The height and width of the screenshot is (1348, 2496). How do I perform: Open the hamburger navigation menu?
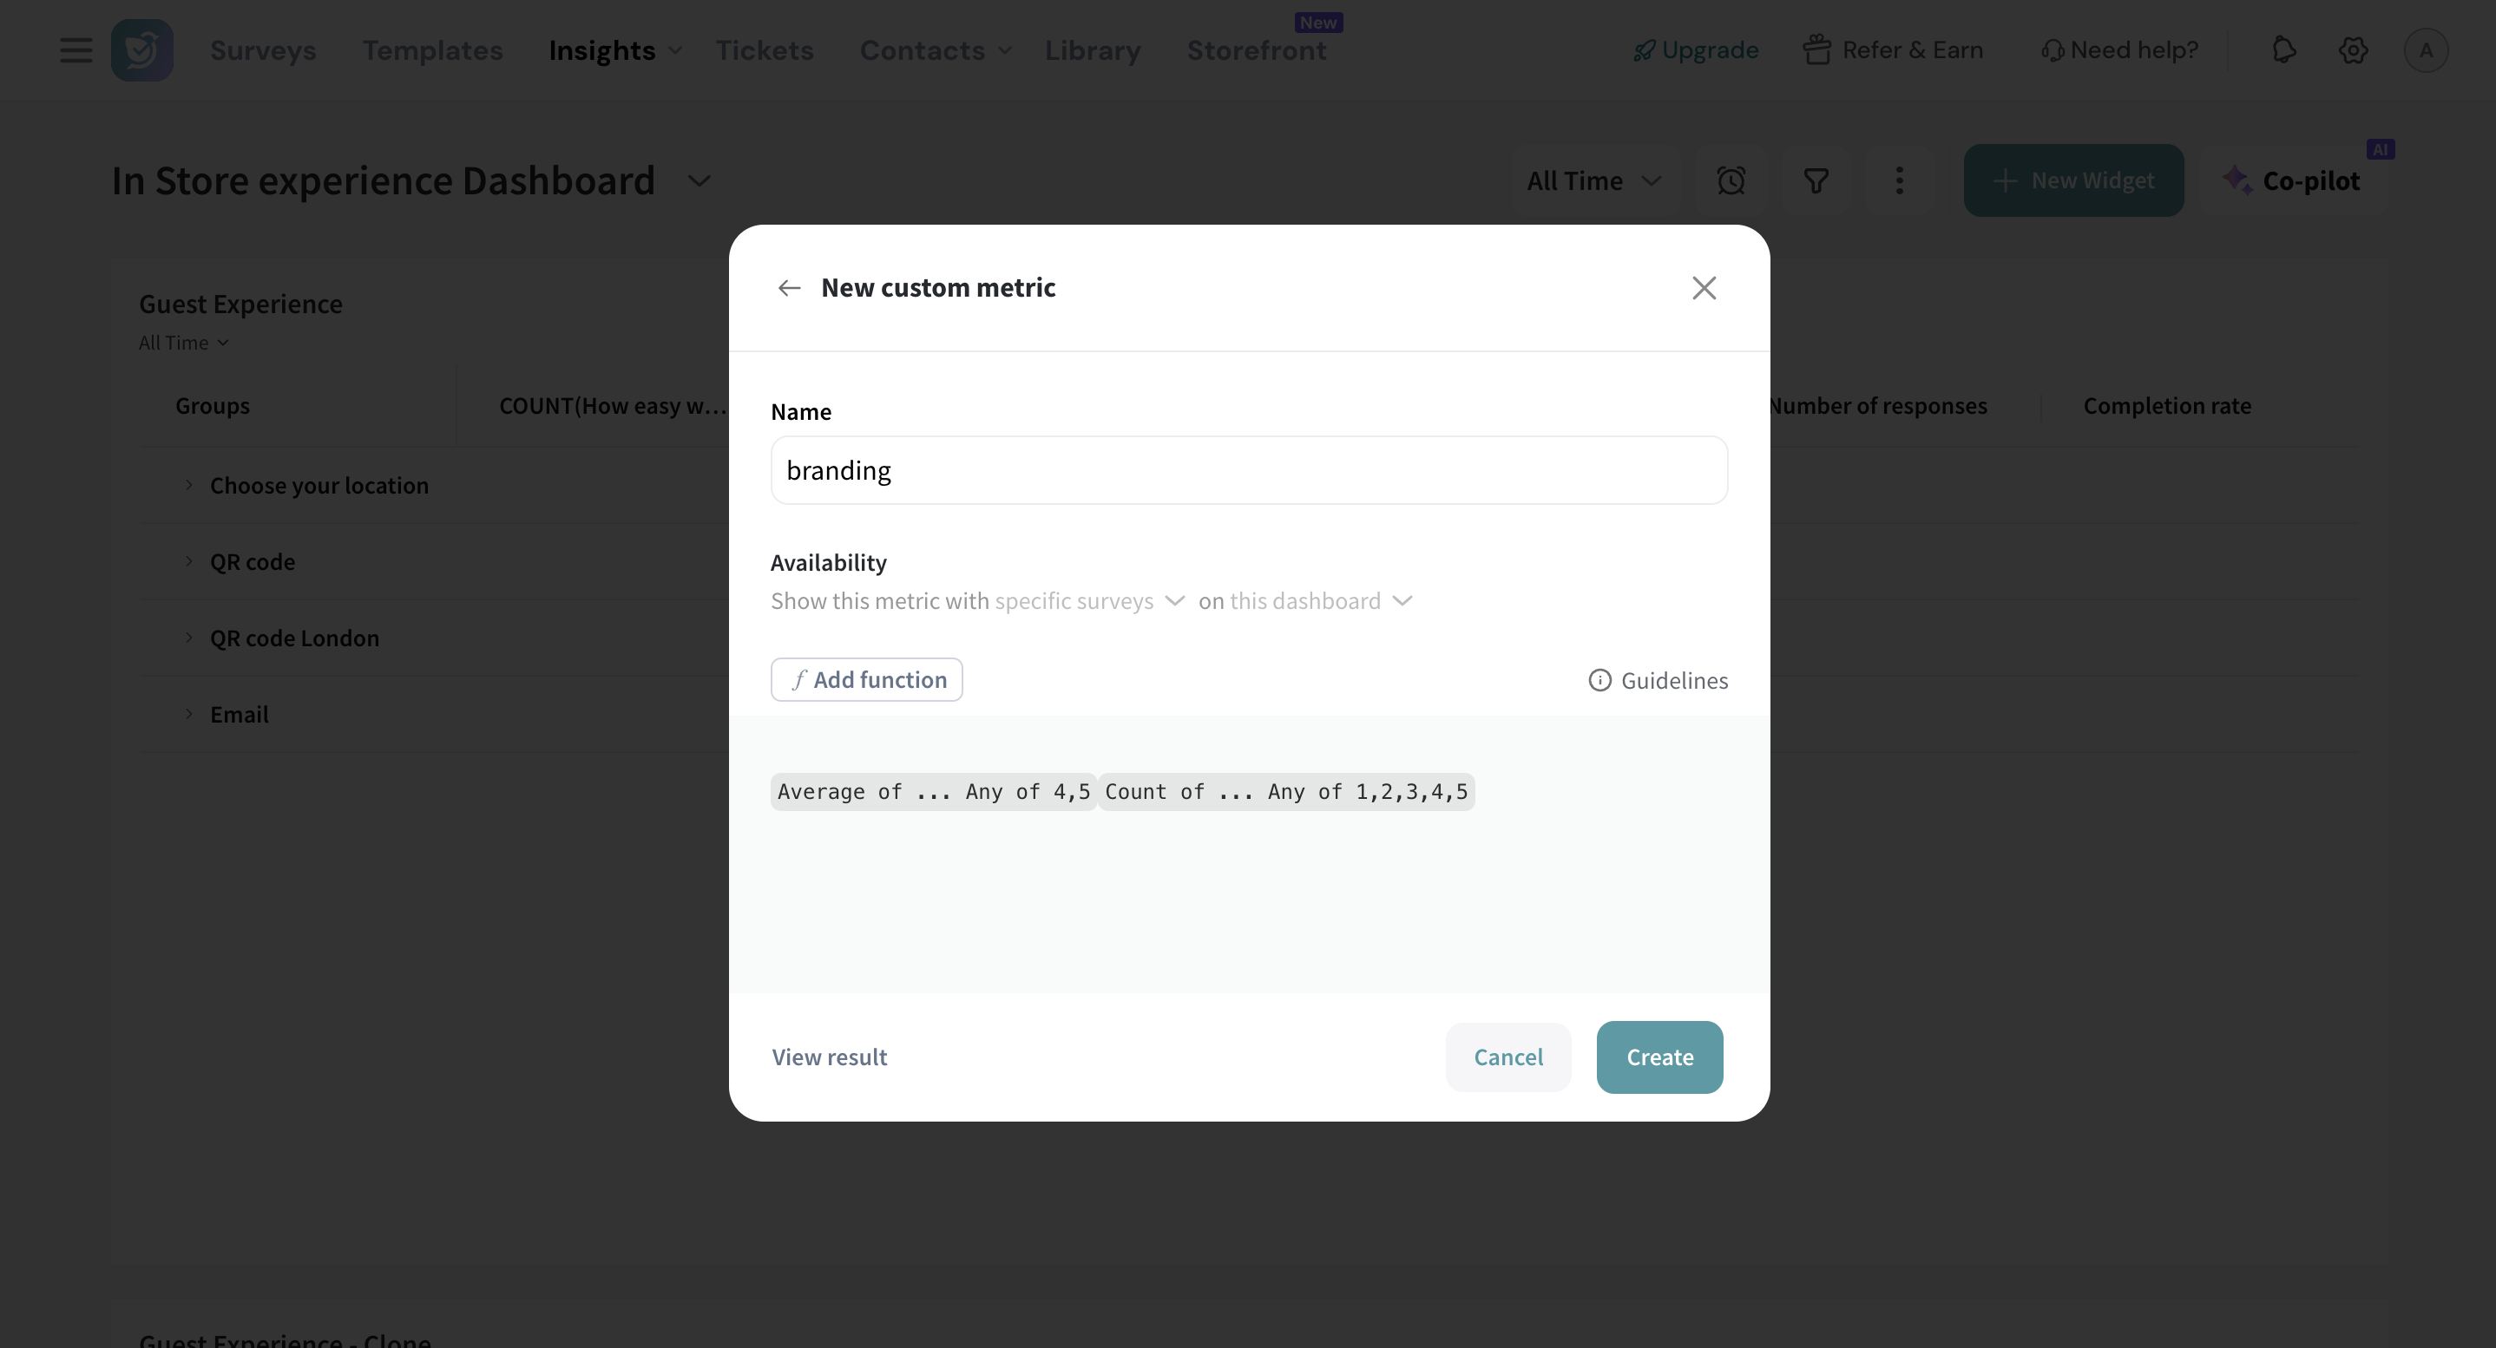[x=76, y=50]
